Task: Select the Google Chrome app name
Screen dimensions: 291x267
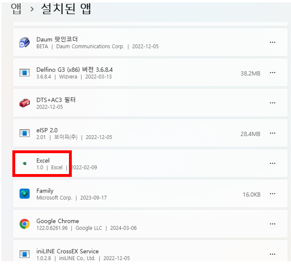Action: point(58,221)
